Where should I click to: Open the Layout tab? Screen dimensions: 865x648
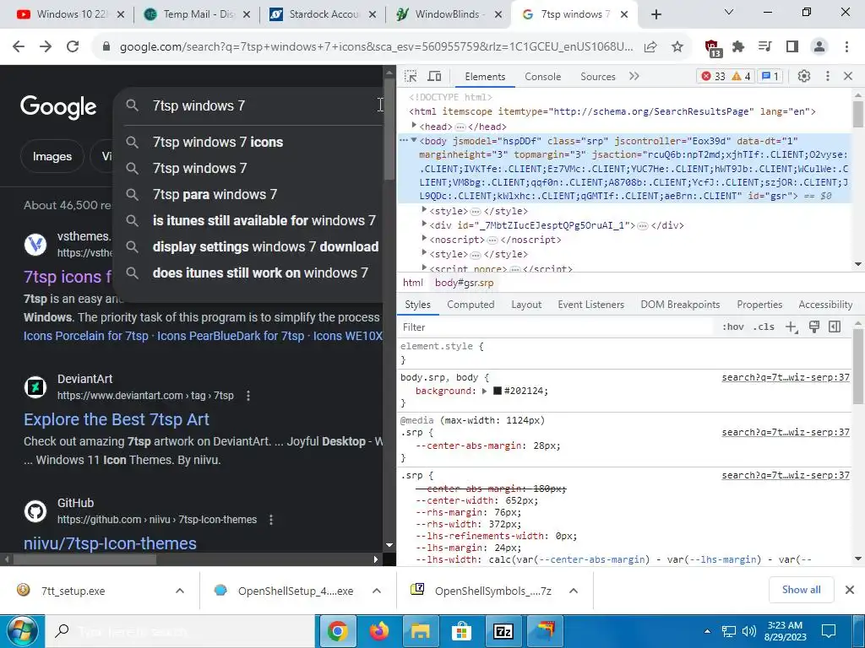[526, 305]
